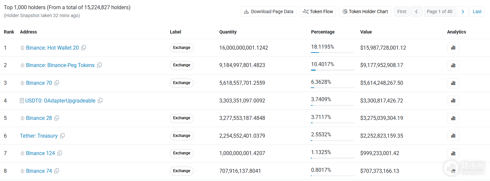Open analytics for Binance: Hot Wallet 20
This screenshot has height=181, width=490.
(453, 48)
